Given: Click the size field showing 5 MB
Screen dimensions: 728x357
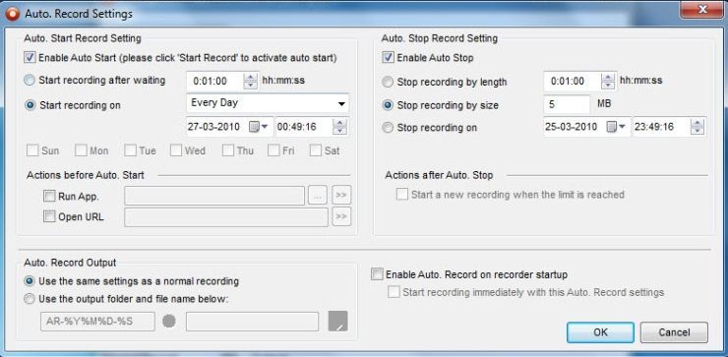Looking at the screenshot, I should click(567, 104).
